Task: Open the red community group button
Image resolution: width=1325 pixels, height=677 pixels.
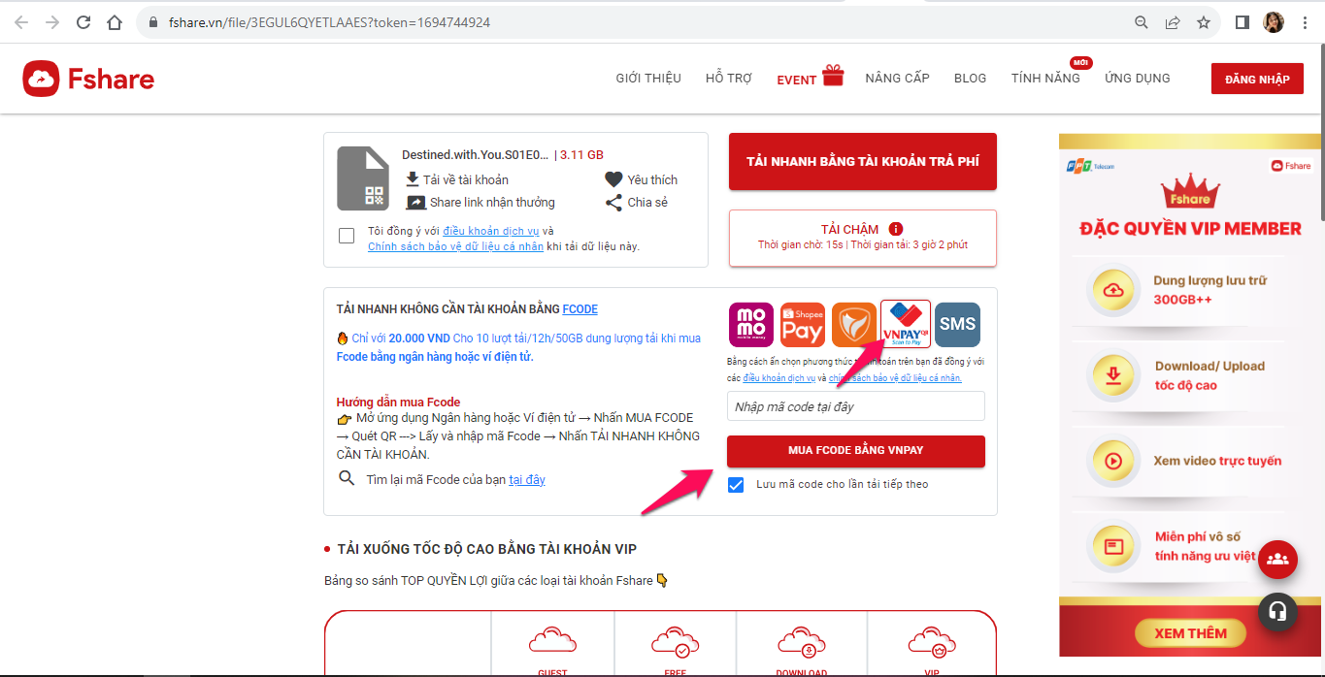Action: click(1277, 560)
